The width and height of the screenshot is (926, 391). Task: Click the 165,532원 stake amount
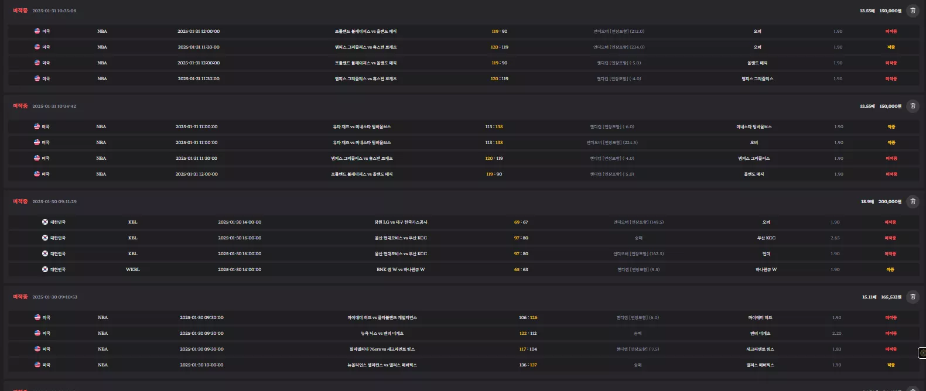[x=890, y=297]
